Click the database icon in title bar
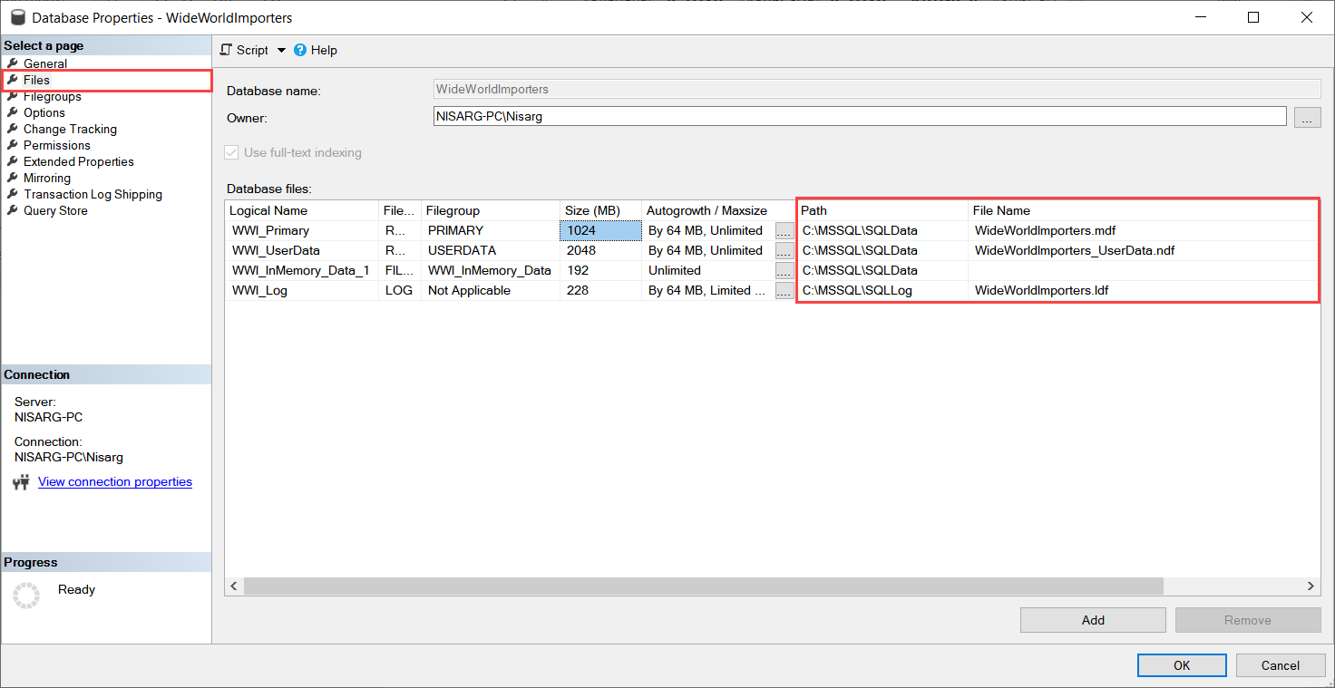 17,17
